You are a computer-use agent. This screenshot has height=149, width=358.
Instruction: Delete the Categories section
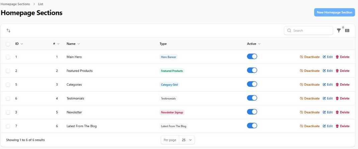tap(343, 85)
